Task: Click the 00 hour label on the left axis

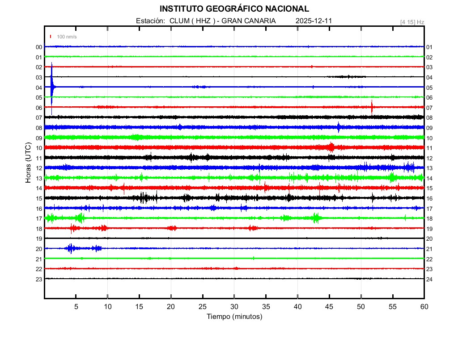Action: click(x=39, y=47)
